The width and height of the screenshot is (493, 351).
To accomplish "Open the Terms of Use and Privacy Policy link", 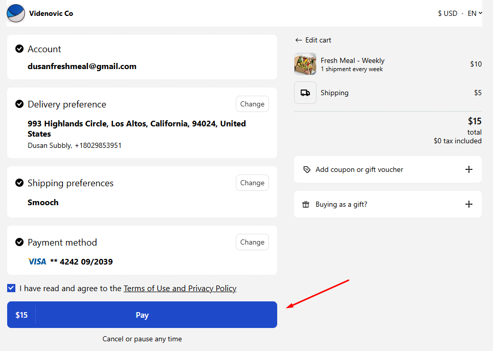I will [180, 288].
